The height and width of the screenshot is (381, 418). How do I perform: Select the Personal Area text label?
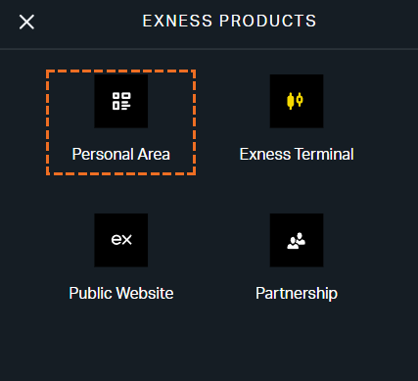121,154
